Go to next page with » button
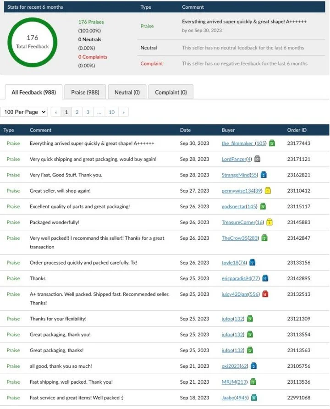Screen dimensions: 330x409 [123, 112]
